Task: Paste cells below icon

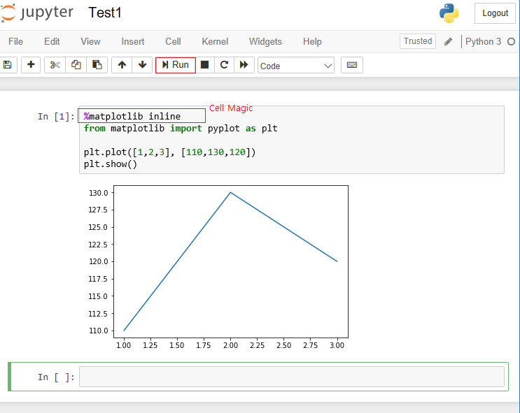Action: click(x=97, y=64)
